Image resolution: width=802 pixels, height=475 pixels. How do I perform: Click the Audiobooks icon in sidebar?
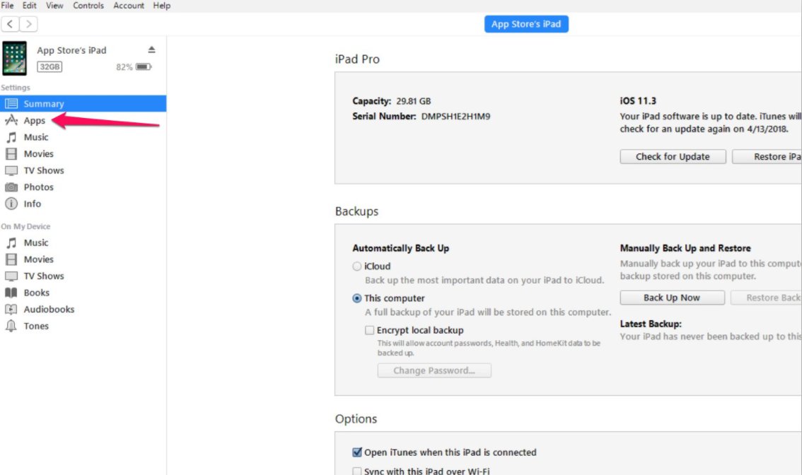click(11, 310)
